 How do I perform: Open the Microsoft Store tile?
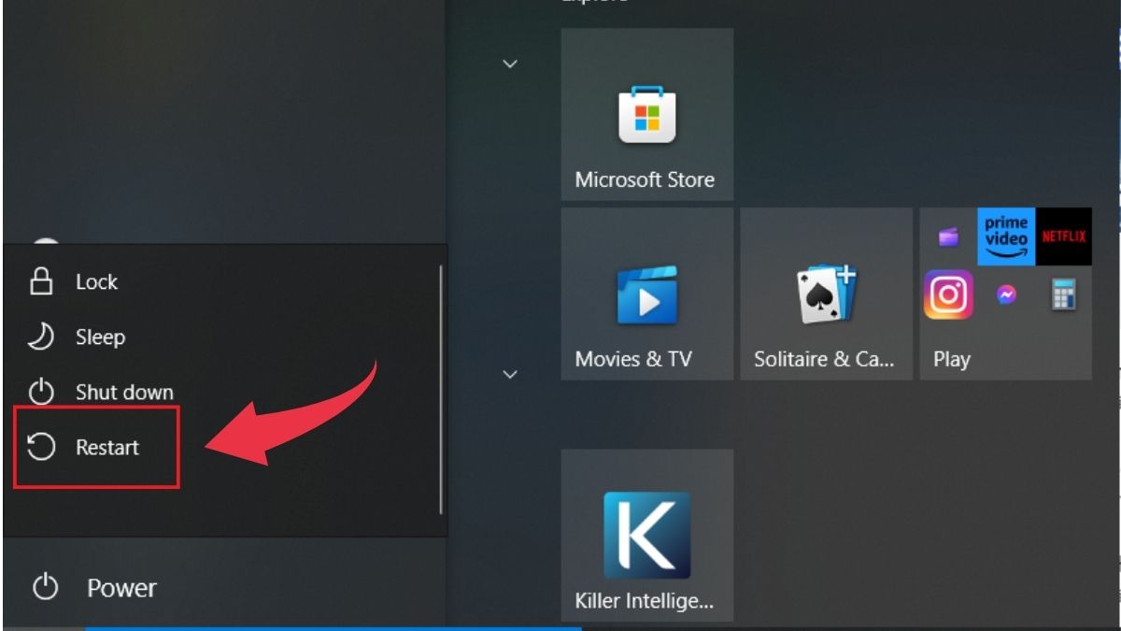[646, 114]
